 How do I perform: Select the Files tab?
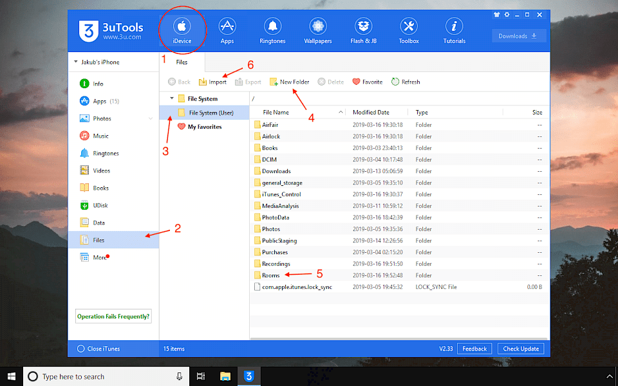[x=182, y=62]
